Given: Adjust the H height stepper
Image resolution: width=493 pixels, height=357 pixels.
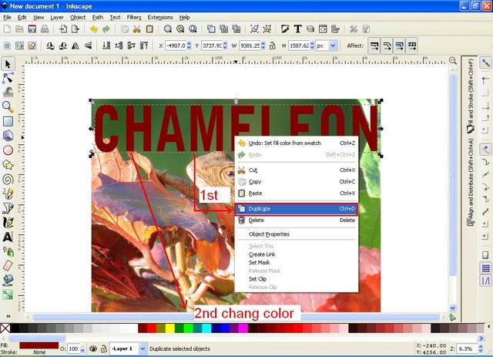Looking at the screenshot, I should 312,45.
